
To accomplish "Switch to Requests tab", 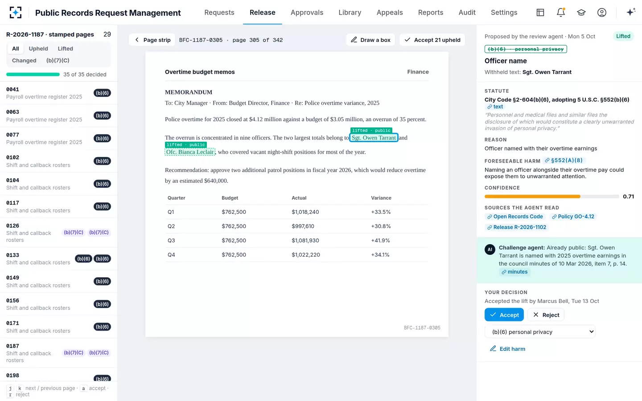I will pyautogui.click(x=219, y=12).
